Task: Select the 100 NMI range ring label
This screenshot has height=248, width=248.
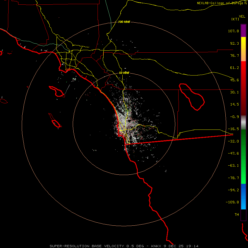Action: coord(124,22)
